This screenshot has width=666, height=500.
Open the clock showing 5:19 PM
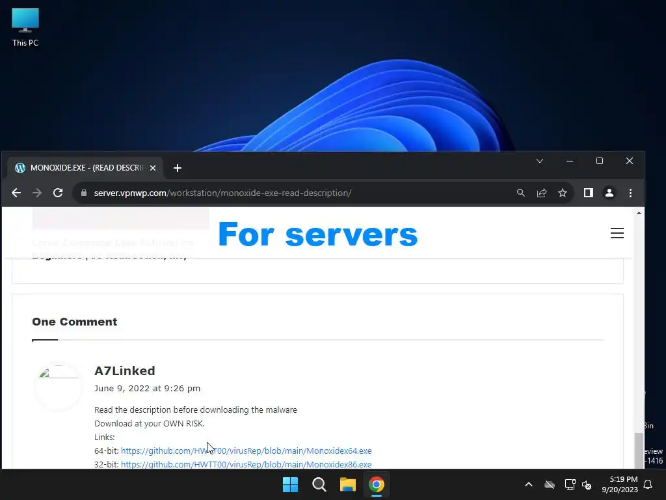tap(620, 484)
